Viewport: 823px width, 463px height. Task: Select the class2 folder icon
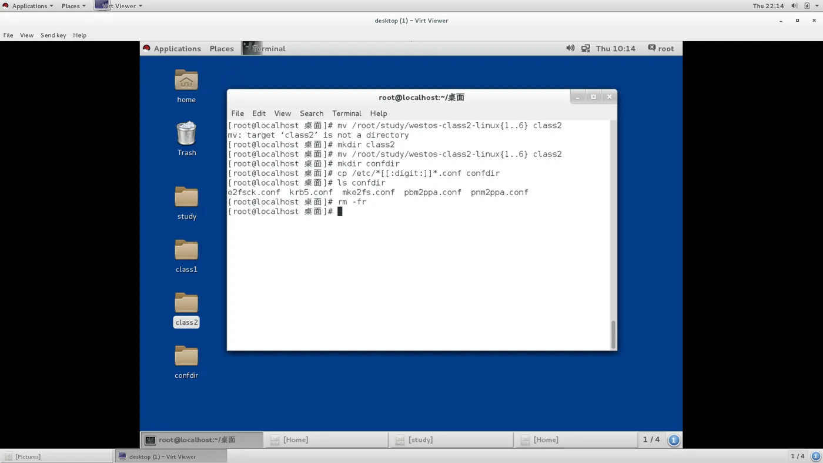pos(186,309)
